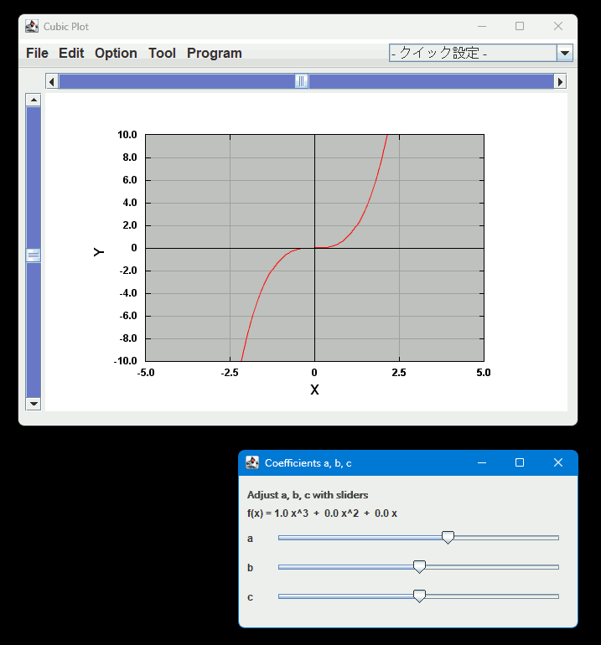Open the Program menu
This screenshot has width=601, height=645.
(214, 53)
